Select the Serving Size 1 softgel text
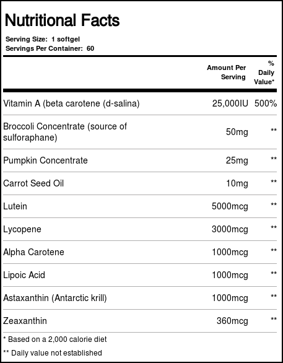Image resolution: width=283 pixels, height=363 pixels. point(43,39)
